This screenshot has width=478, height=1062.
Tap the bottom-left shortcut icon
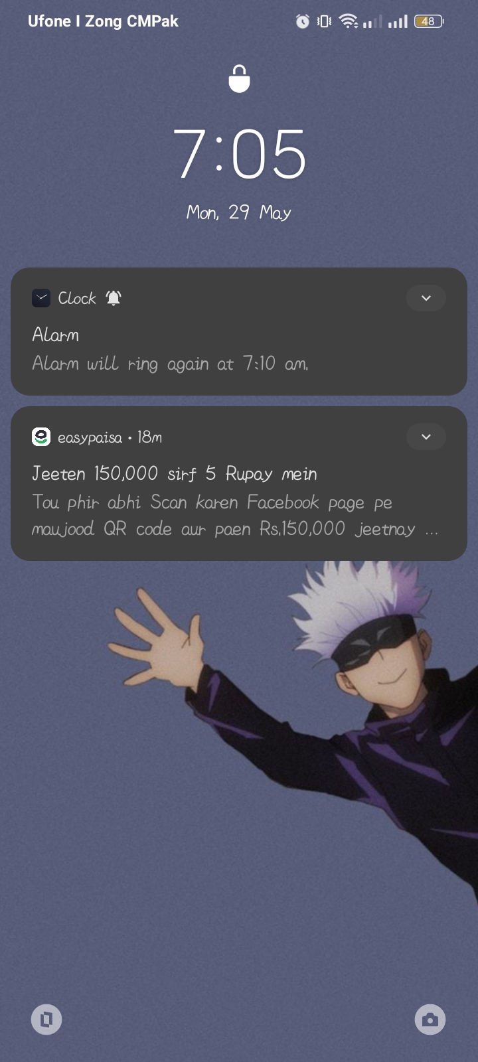(46, 1020)
